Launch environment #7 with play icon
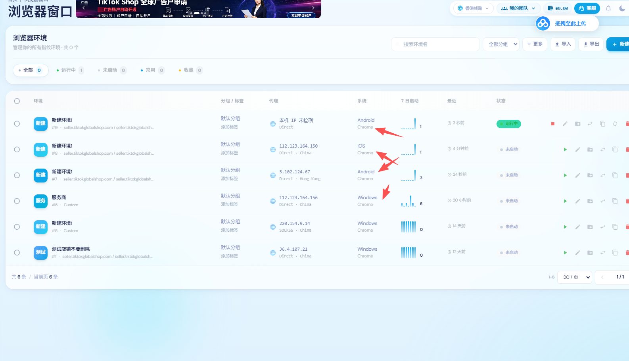The width and height of the screenshot is (629, 361). (565, 175)
